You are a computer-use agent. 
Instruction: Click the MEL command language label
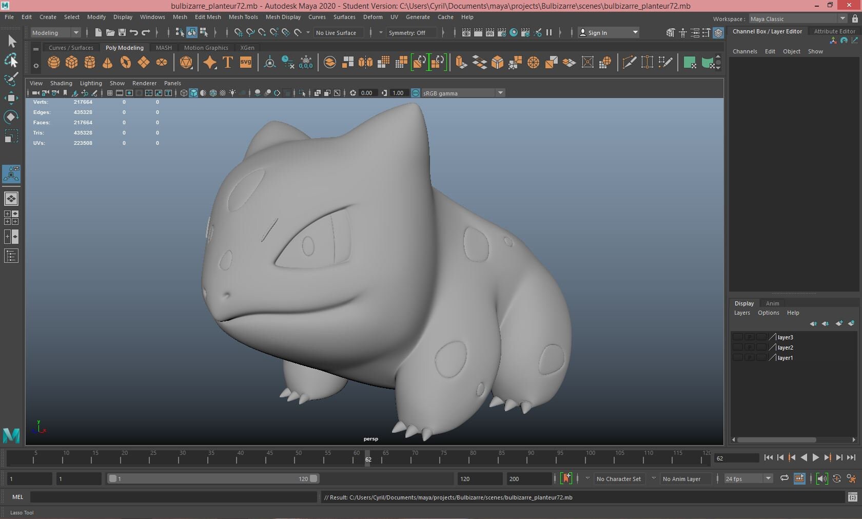(17, 497)
